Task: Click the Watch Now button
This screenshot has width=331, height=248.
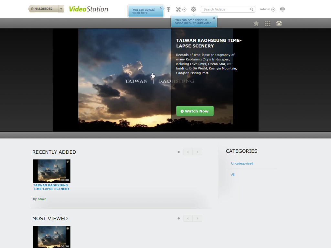Action: click(195, 111)
